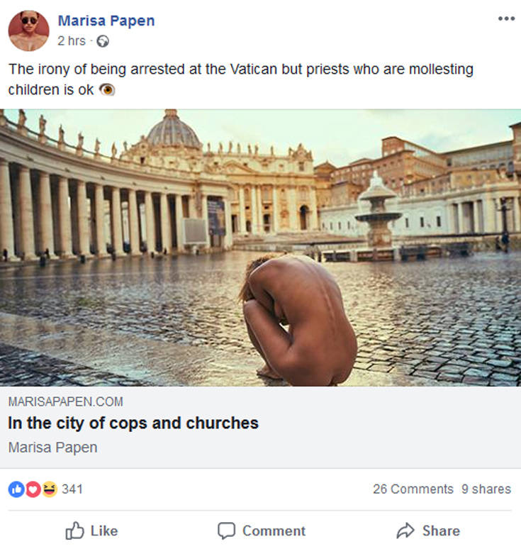Click the laughing Haha reaction icon

tap(49, 489)
